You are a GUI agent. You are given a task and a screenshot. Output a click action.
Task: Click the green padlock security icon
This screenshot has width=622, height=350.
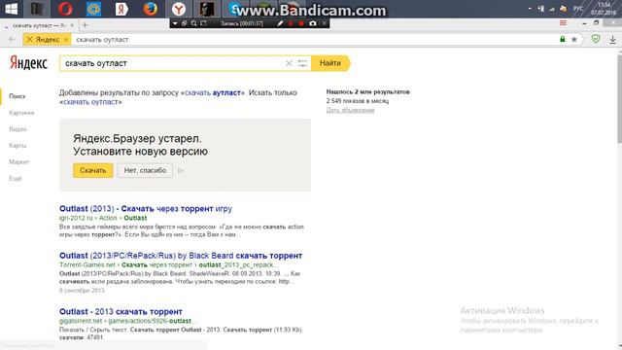tap(562, 39)
